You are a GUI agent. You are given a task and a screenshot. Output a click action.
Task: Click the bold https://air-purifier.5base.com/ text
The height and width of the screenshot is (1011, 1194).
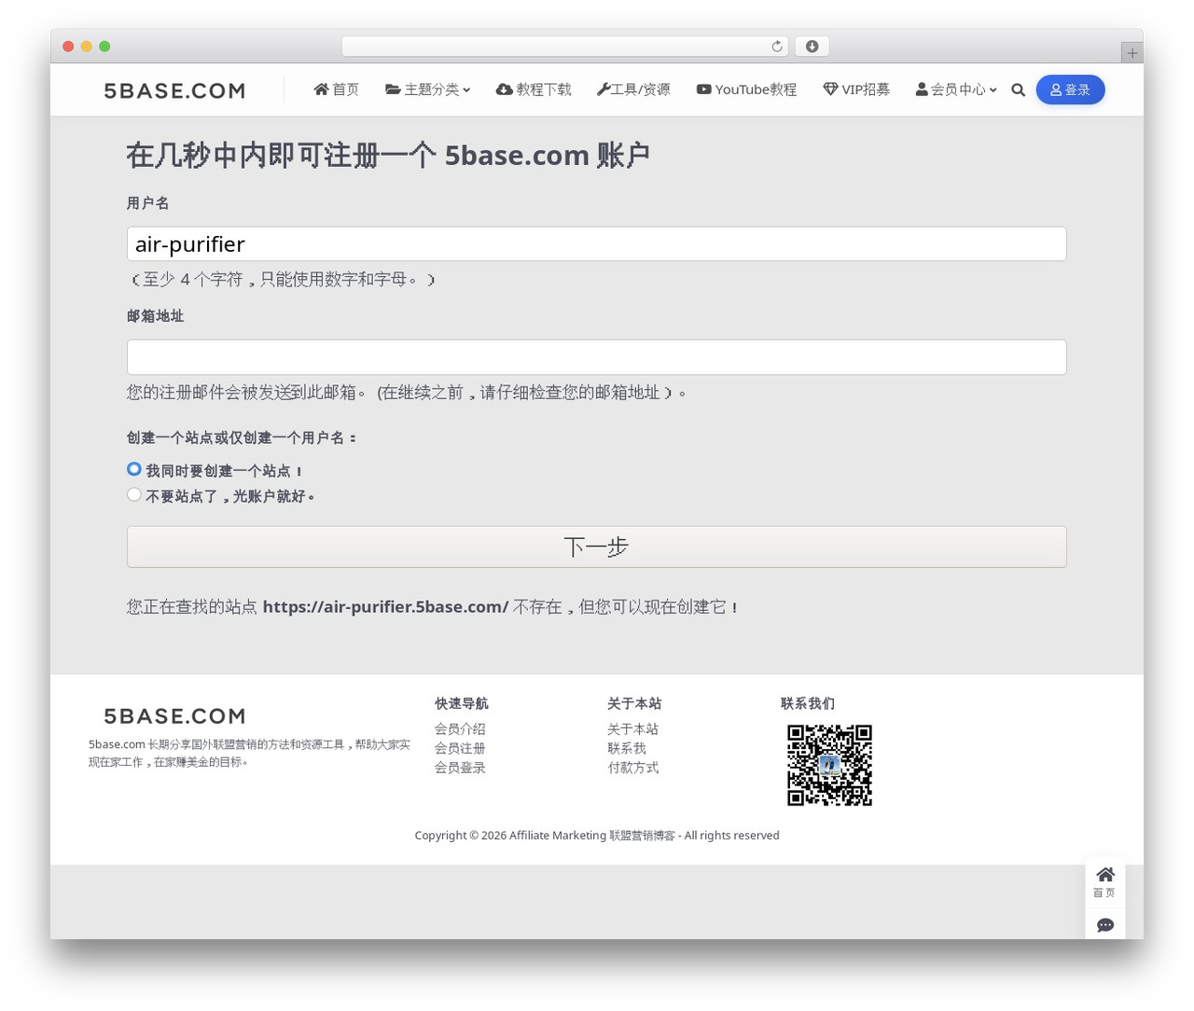point(385,607)
